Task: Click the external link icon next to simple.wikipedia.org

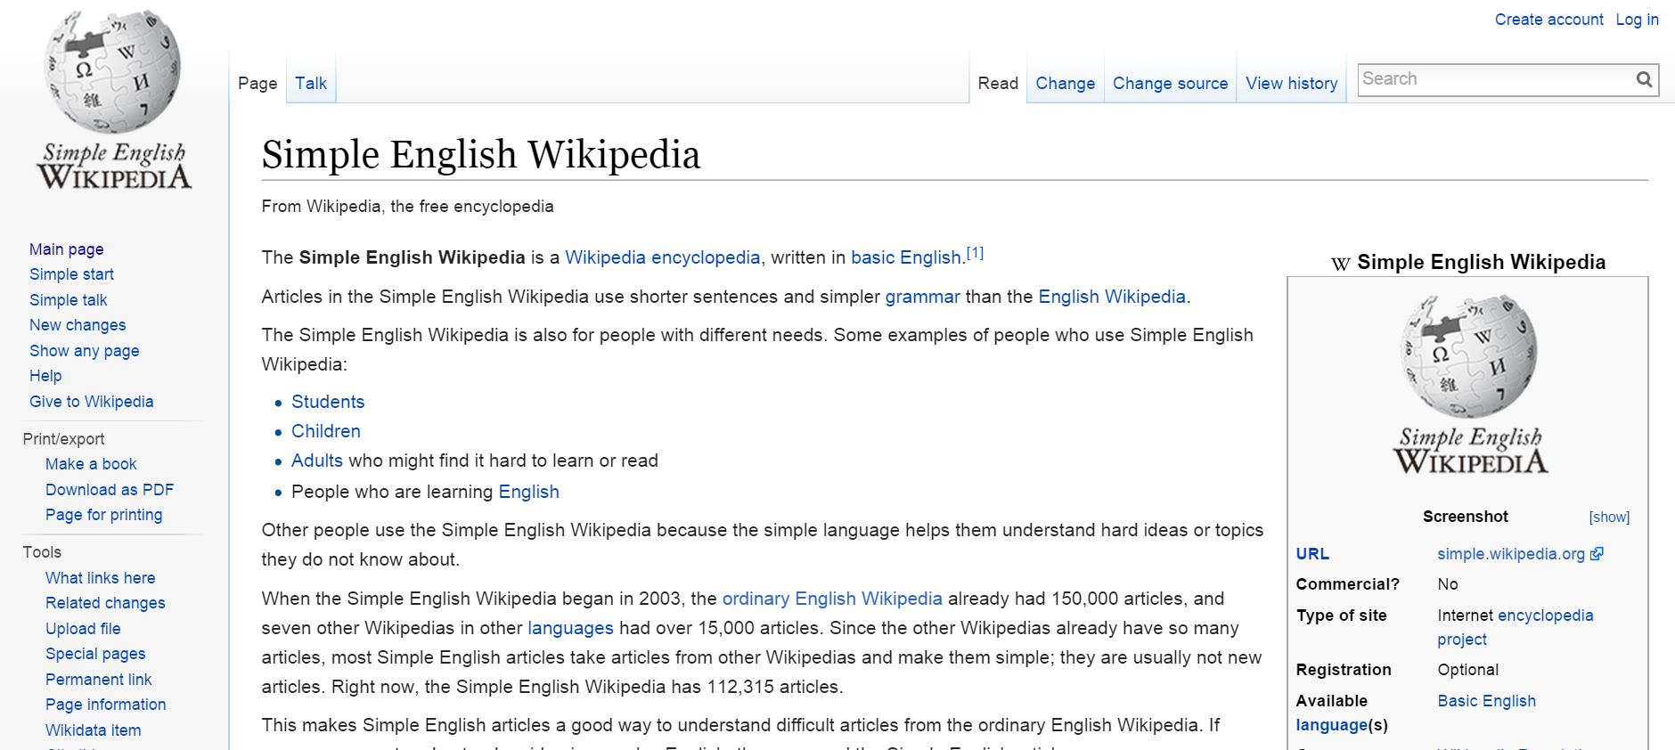Action: (x=1597, y=554)
